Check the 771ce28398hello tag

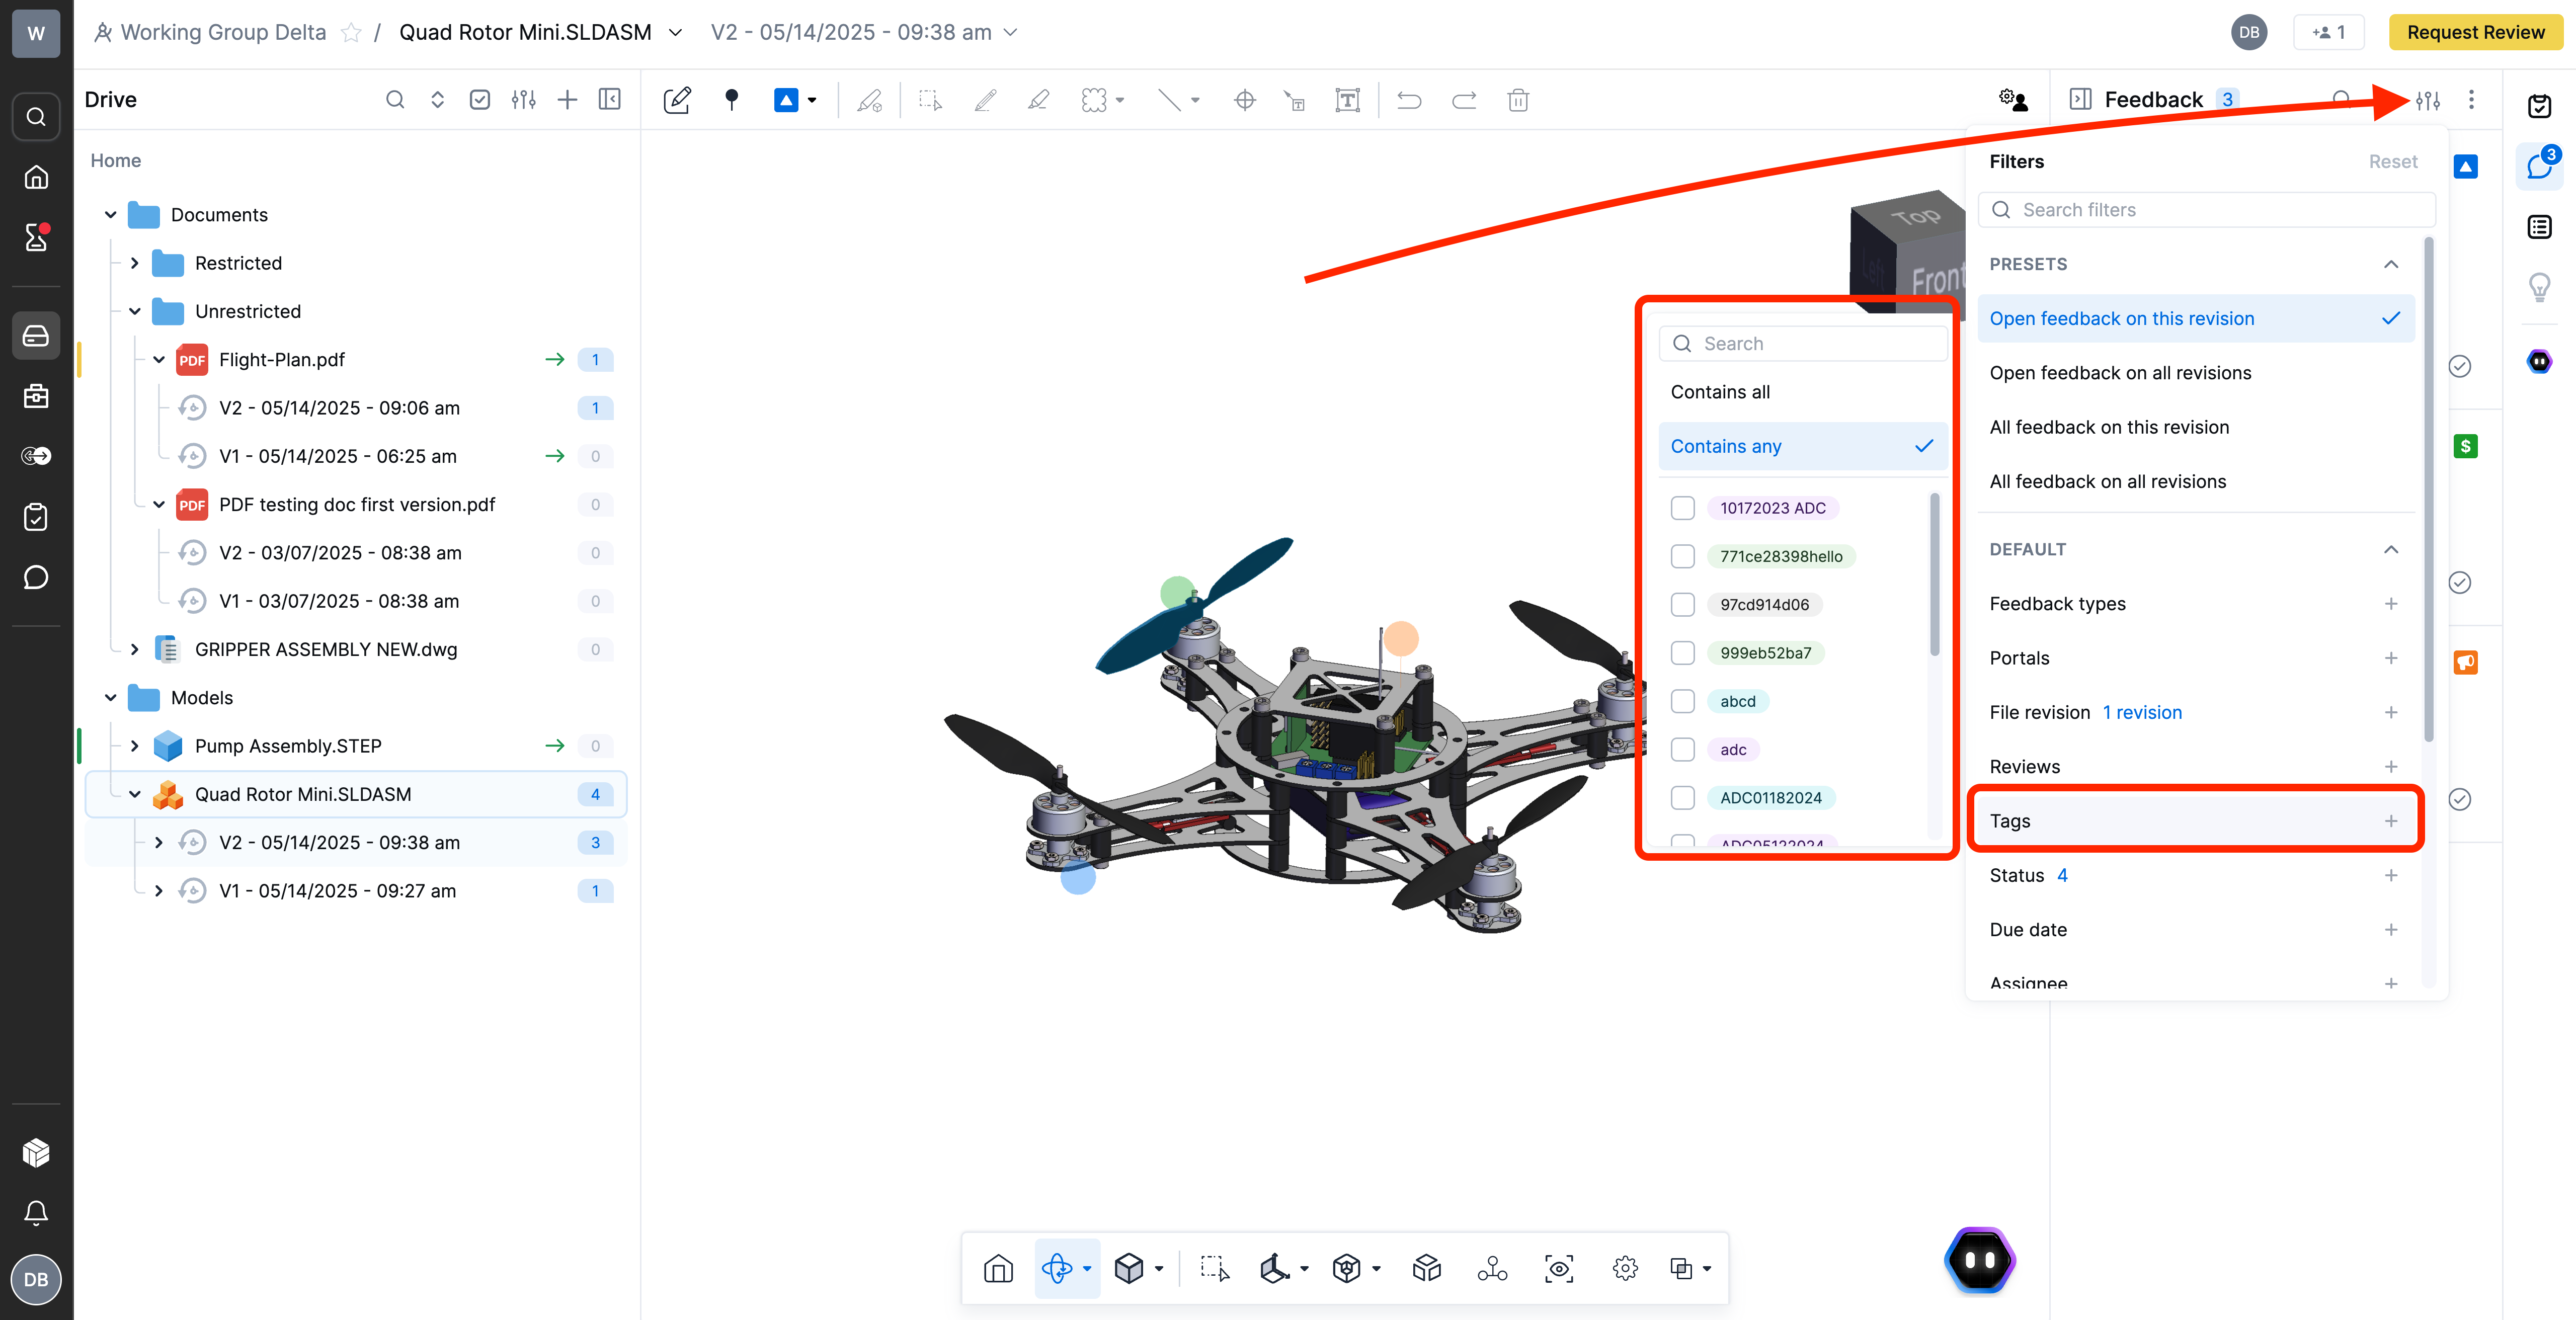1683,556
